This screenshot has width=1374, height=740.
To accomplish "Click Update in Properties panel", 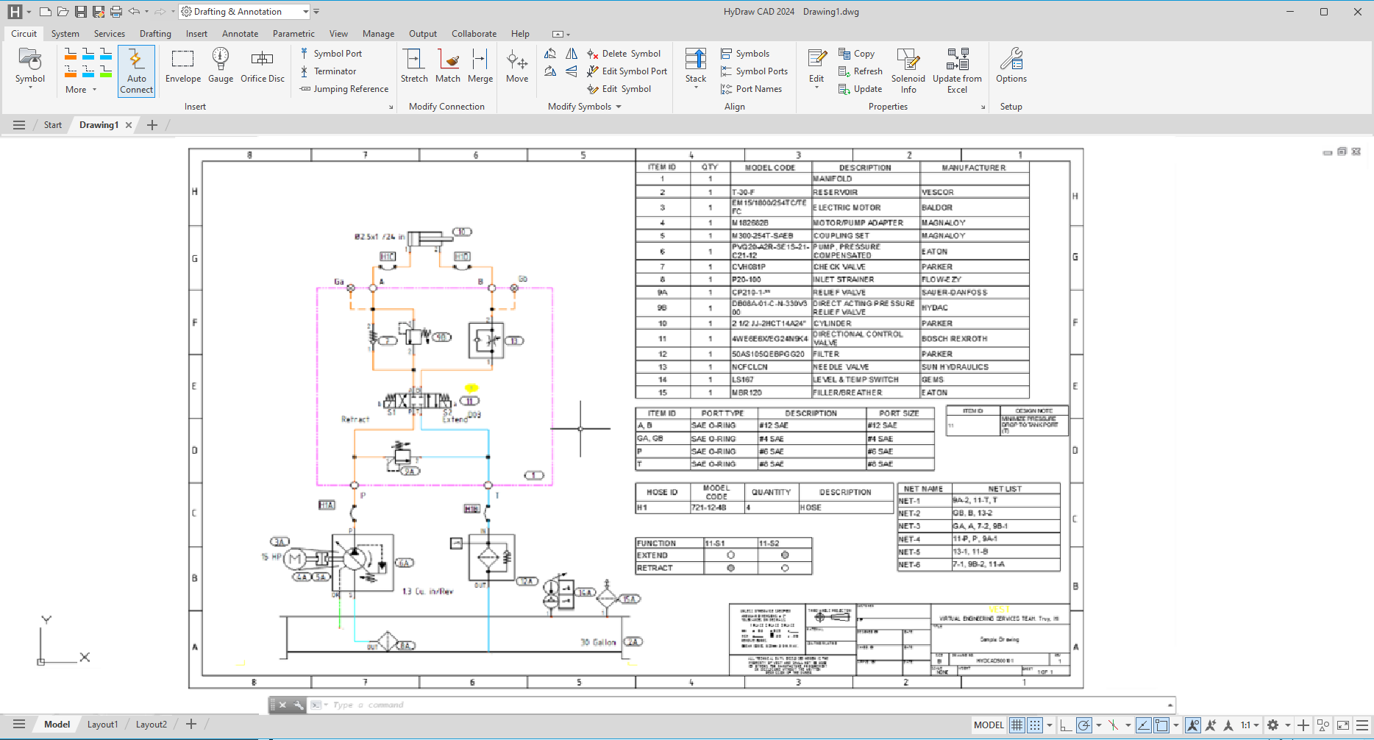I will (x=860, y=89).
